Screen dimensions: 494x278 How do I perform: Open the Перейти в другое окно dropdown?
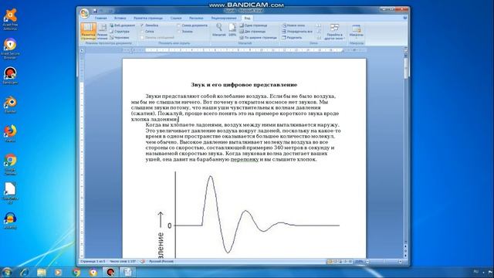334,32
